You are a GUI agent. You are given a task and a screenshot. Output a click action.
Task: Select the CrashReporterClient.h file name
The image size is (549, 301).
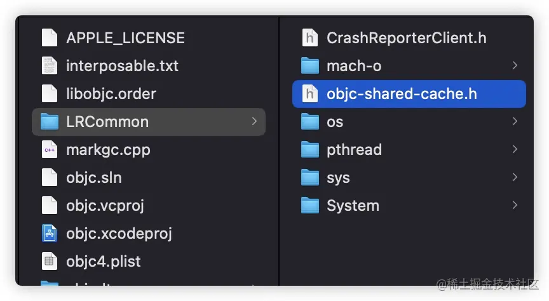pyautogui.click(x=407, y=38)
